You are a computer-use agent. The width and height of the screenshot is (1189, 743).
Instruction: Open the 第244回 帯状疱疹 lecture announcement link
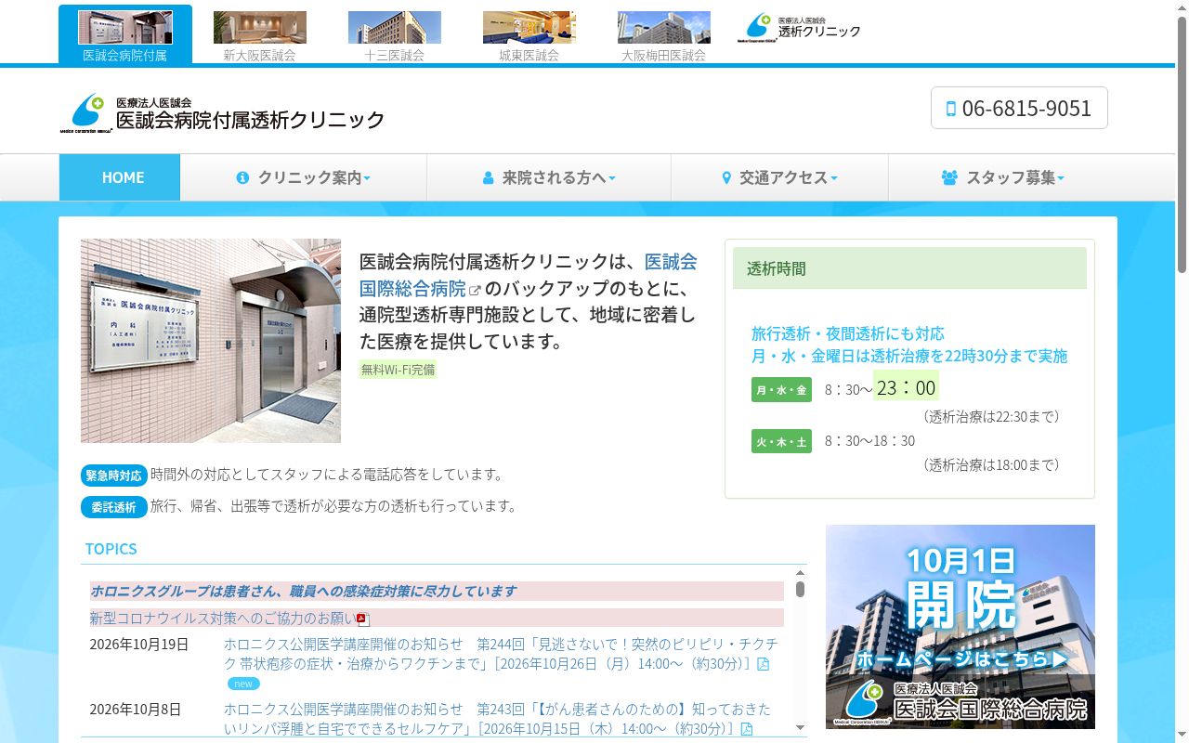click(501, 654)
